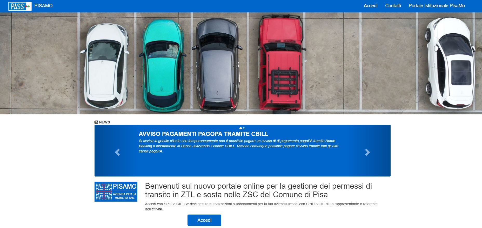Screen dimensions: 482x228
Task: Click the blue Accedi button below the welcome text
Action: 204,220
